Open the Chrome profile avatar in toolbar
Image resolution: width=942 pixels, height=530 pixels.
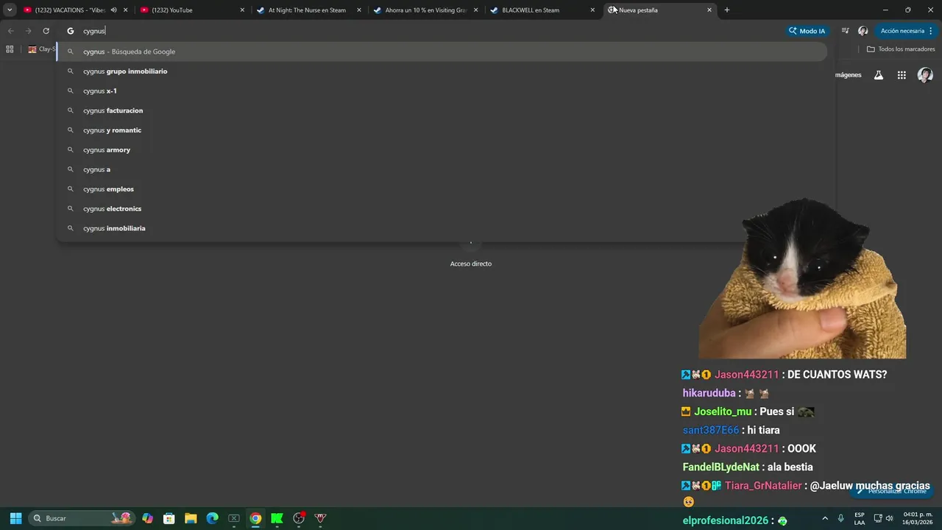coord(863,31)
